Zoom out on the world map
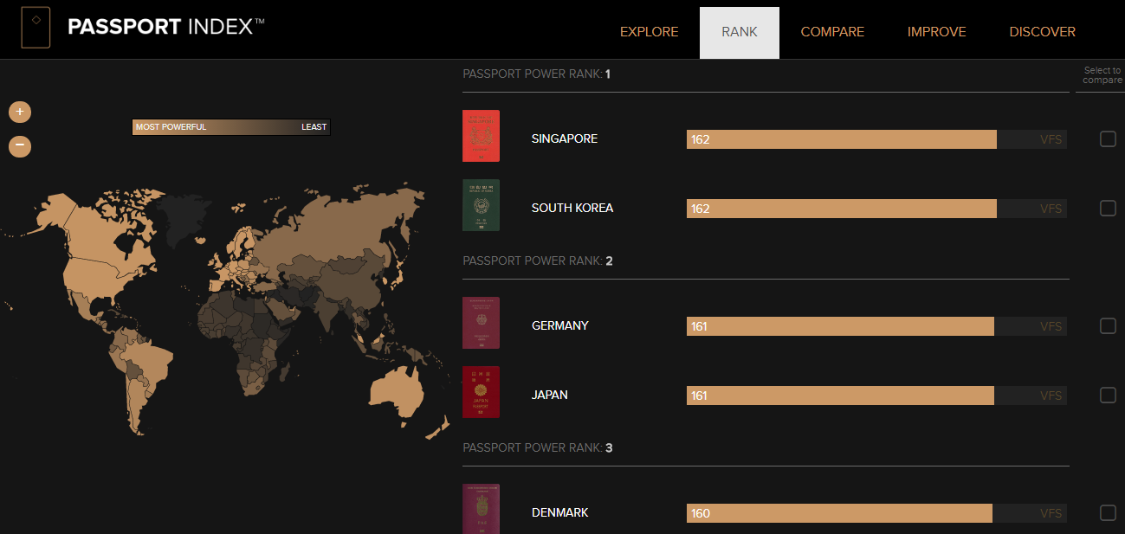Image resolution: width=1125 pixels, height=534 pixels. [20, 146]
